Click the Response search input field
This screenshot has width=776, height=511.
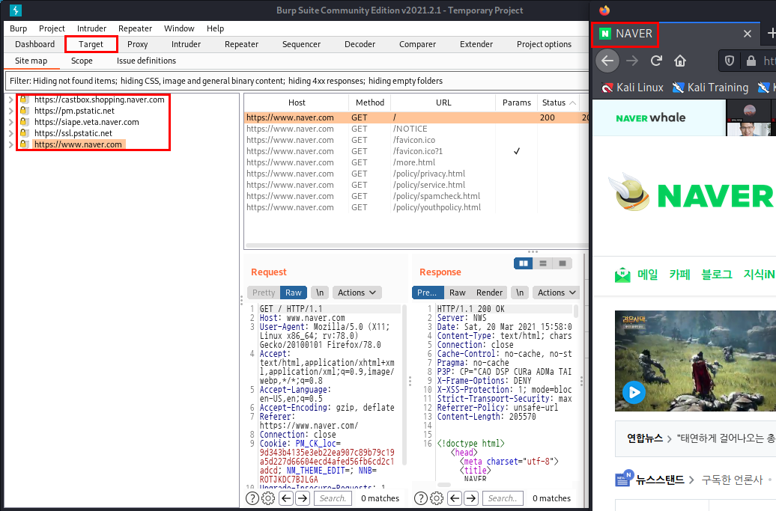(502, 498)
